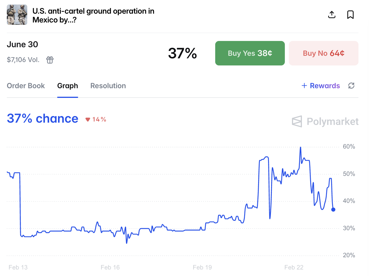The width and height of the screenshot is (369, 276).
Task: Click the Polymarket logo watermark
Action: click(325, 121)
